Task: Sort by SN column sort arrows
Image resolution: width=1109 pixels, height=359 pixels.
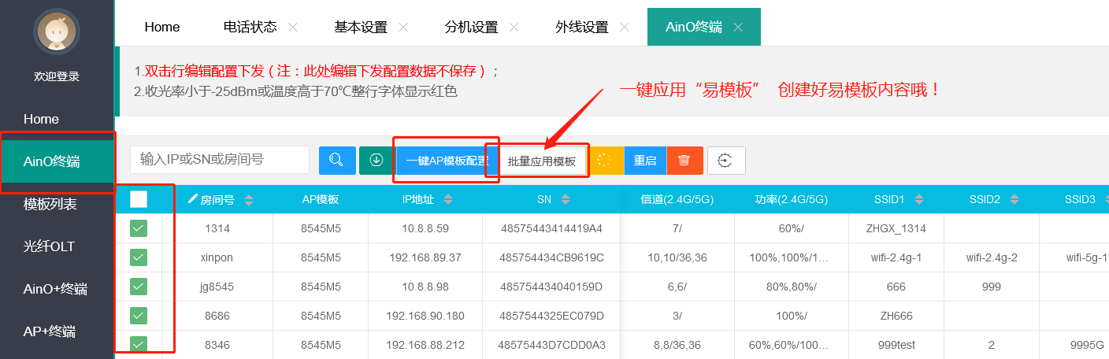Action: (x=566, y=200)
